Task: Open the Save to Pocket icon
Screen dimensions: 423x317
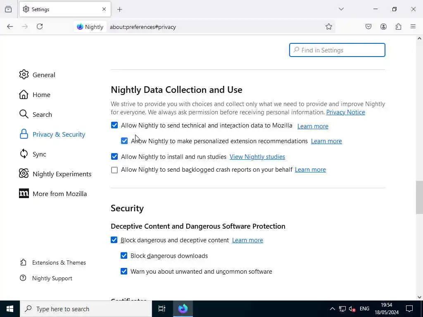Action: click(368, 26)
